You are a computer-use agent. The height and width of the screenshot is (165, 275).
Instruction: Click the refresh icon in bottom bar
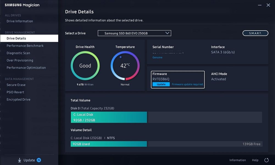266,160
